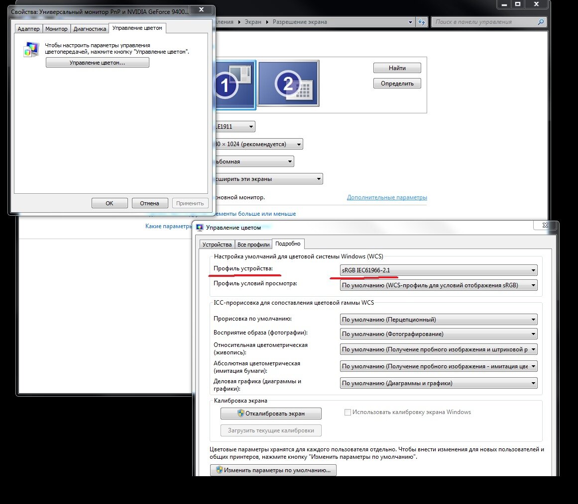Open the Устройства tab in color management
The width and height of the screenshot is (578, 504).
[x=217, y=245]
